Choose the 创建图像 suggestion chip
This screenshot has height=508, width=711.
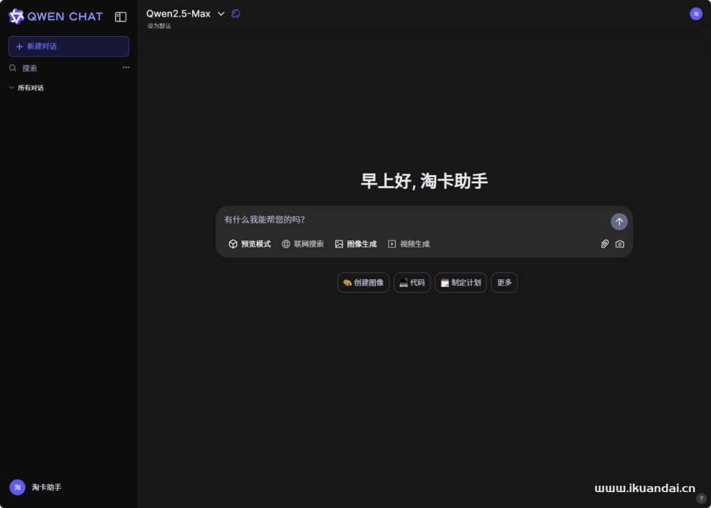tap(363, 282)
